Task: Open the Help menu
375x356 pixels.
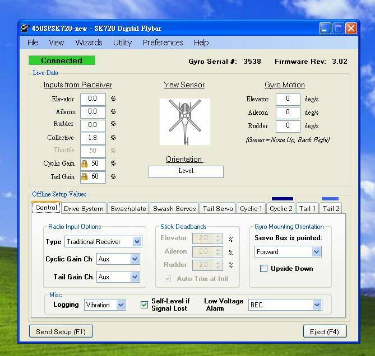Action: (201, 43)
